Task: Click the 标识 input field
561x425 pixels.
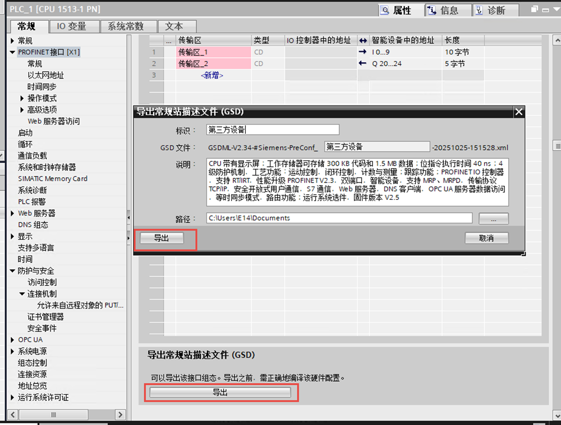Action: [x=273, y=130]
